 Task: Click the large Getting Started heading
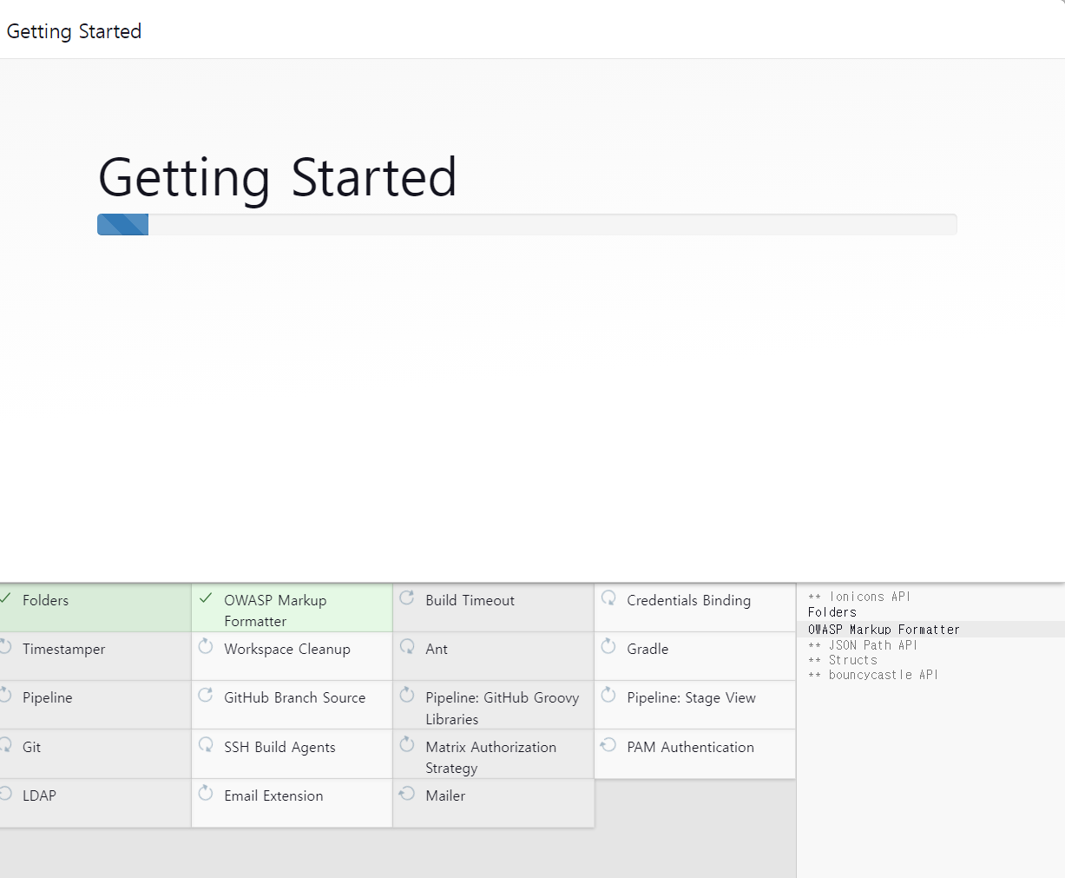pyautogui.click(x=278, y=178)
